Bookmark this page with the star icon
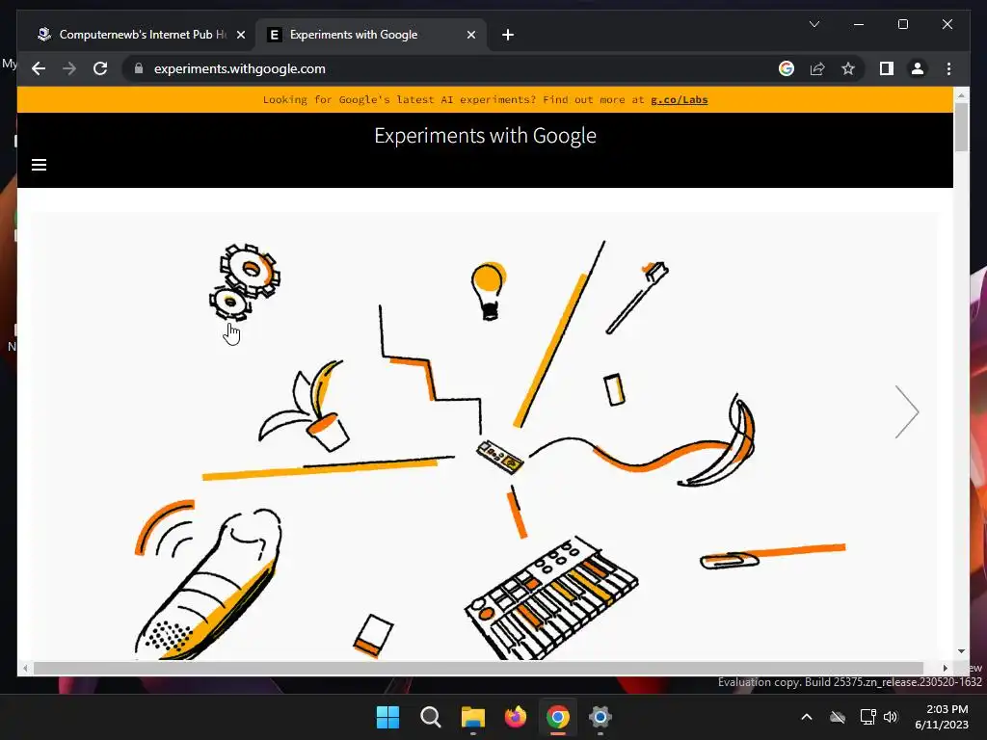Image resolution: width=987 pixels, height=740 pixels. pyautogui.click(x=848, y=68)
